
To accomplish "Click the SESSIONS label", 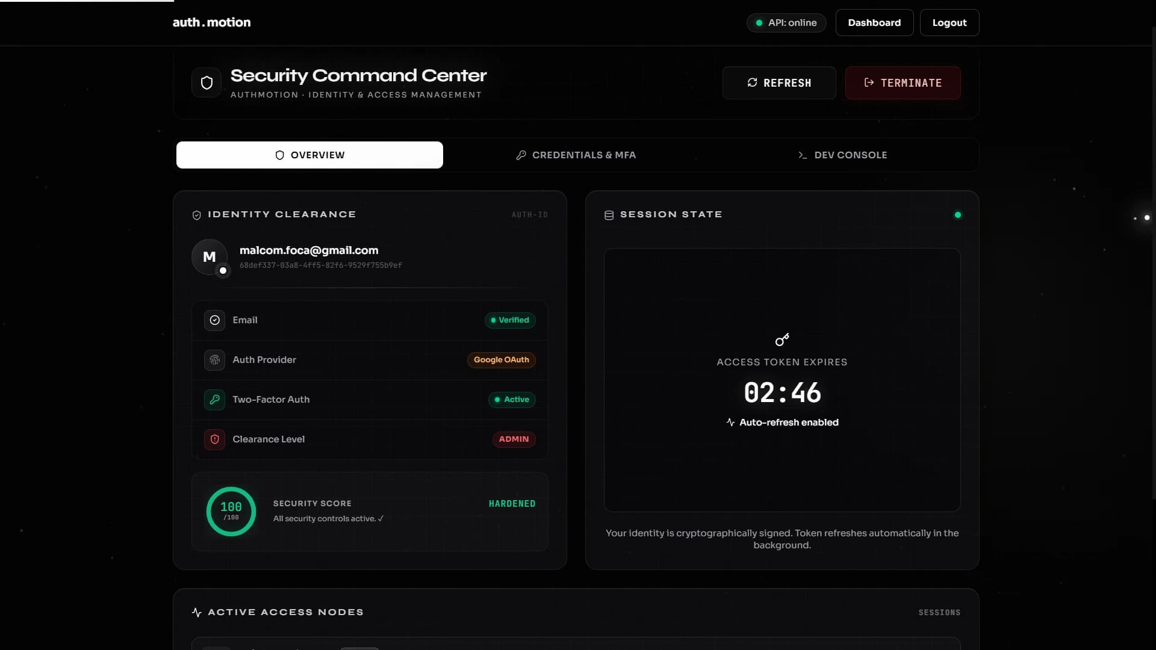I will click(939, 613).
